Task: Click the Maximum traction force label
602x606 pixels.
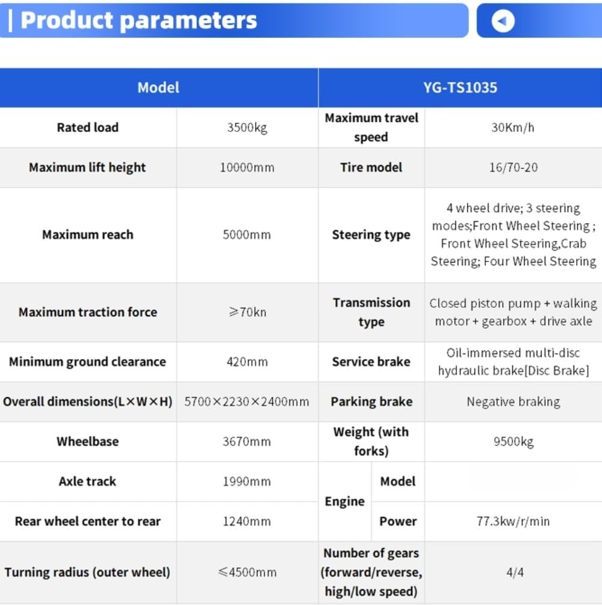Action: (88, 312)
